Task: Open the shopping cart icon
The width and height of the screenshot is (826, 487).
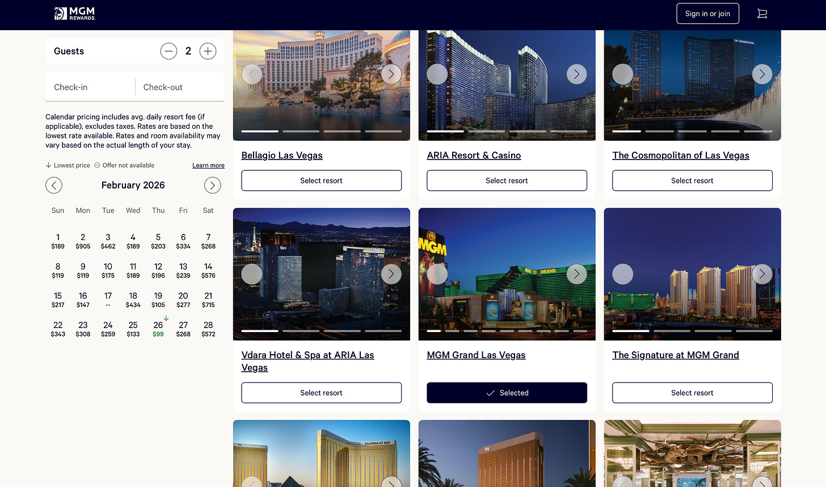Action: tap(762, 14)
